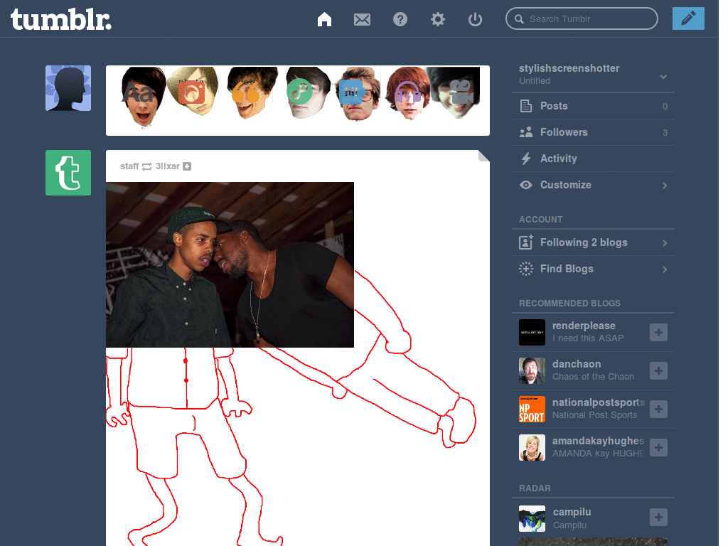
Task: Create a new video post
Action: point(461,92)
